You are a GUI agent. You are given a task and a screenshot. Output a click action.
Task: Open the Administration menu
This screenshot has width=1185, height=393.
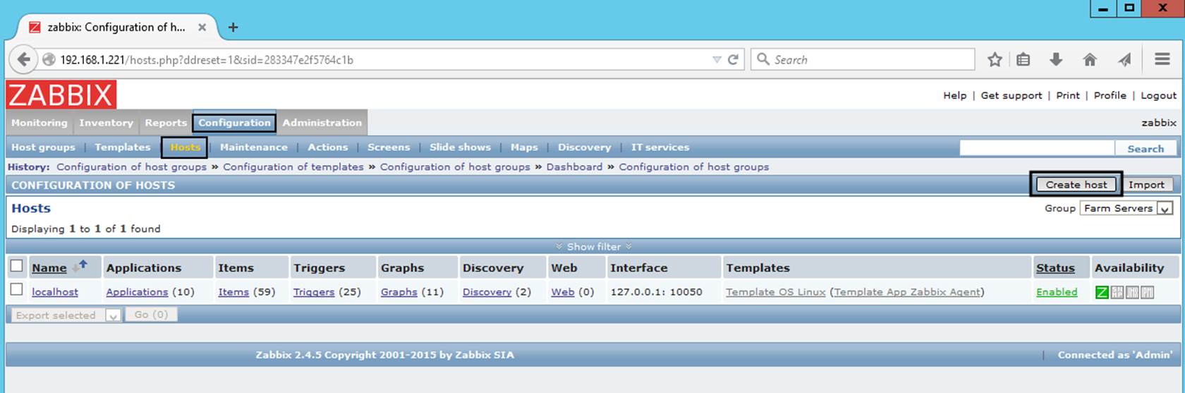click(x=322, y=123)
